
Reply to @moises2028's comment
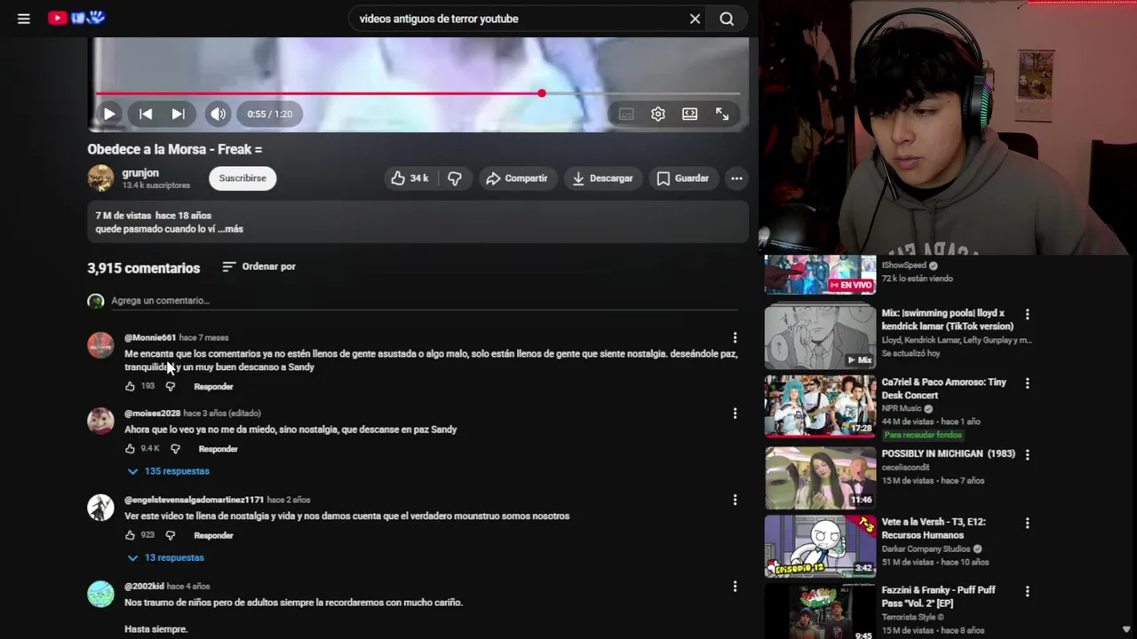[218, 449]
